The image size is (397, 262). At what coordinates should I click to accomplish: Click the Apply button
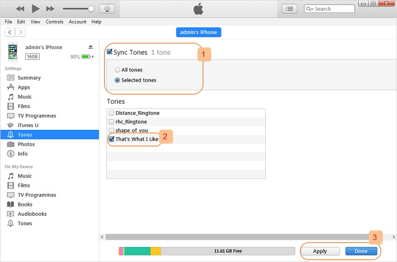320,251
